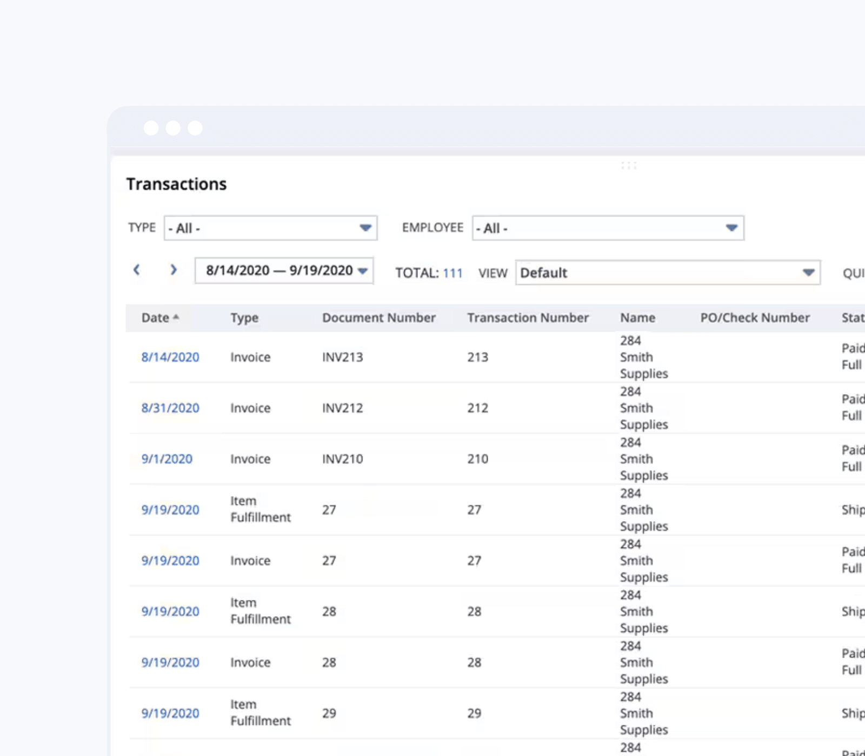Open the VIEW Default dropdown
The image size is (865, 756).
coord(668,272)
